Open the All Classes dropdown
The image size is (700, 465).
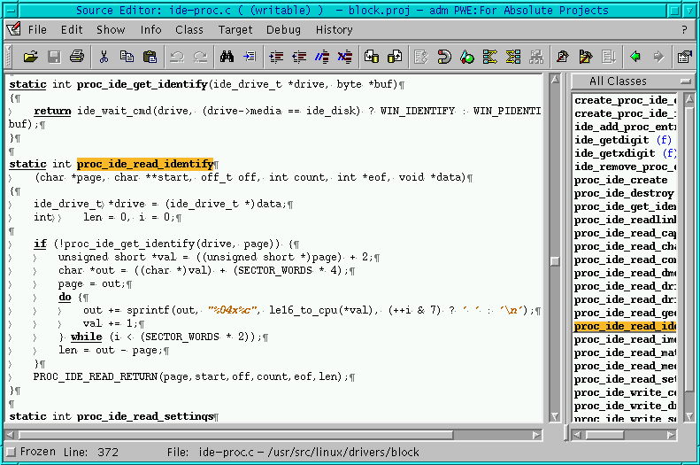pyautogui.click(x=629, y=81)
